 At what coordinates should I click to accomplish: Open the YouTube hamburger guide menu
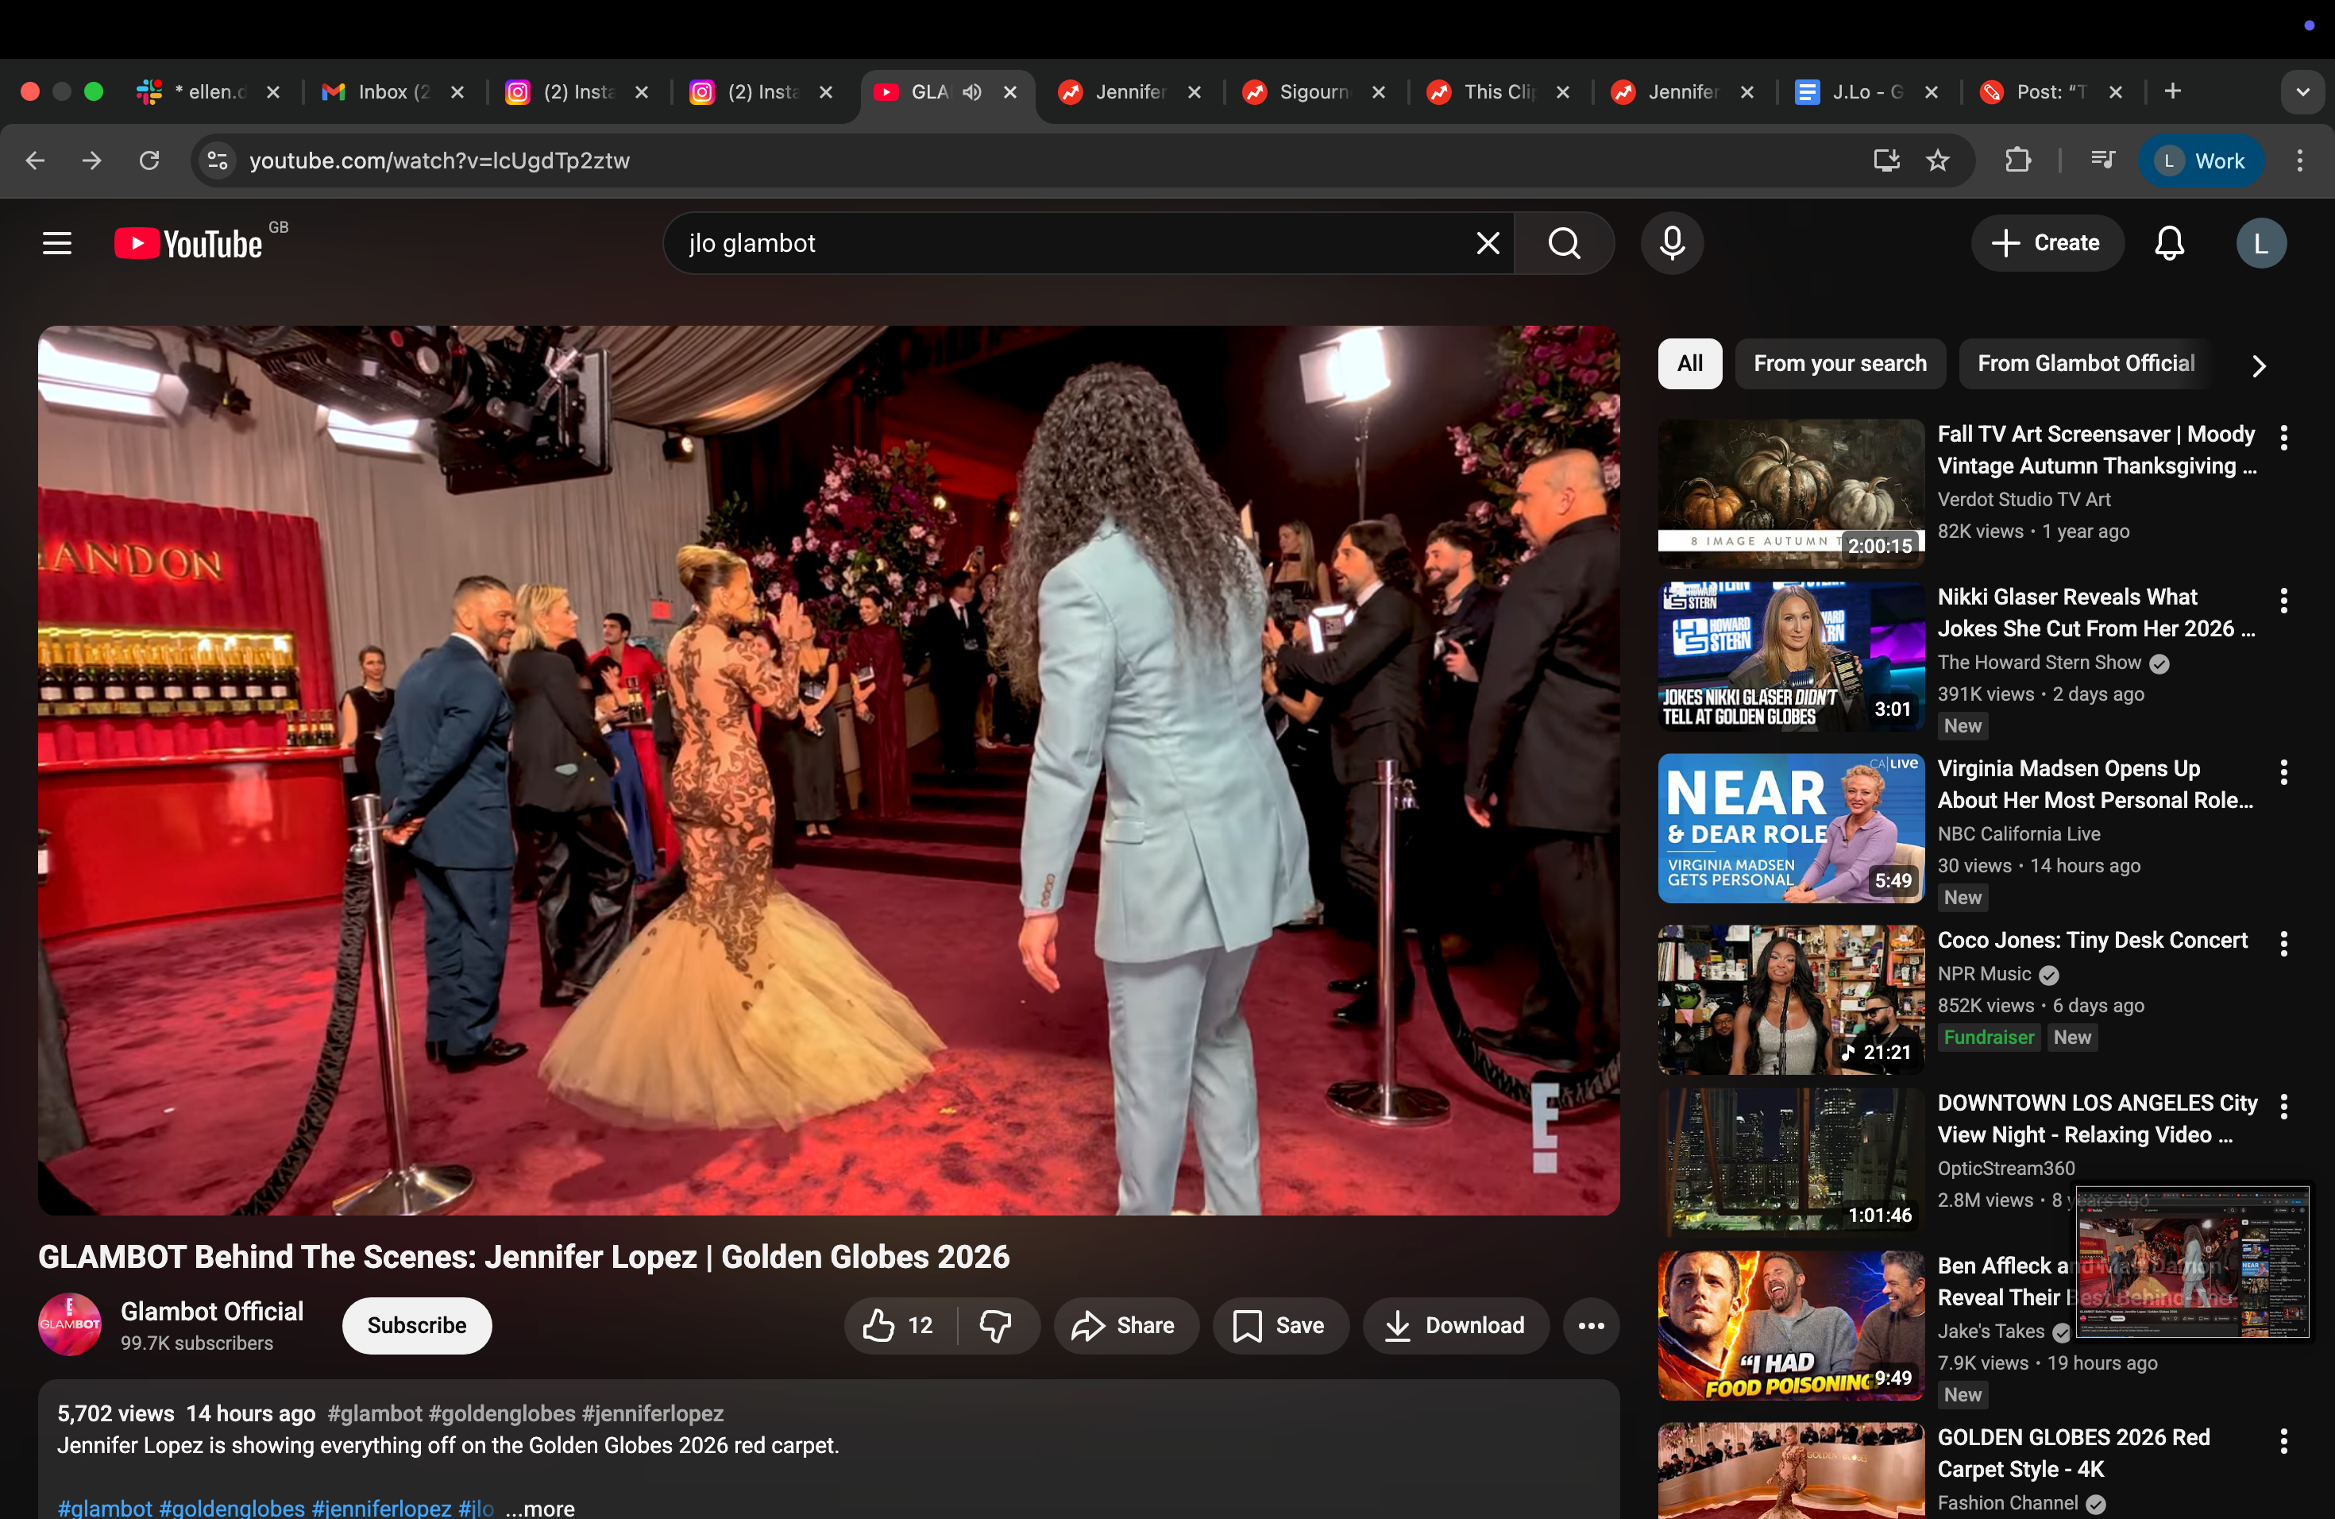click(x=57, y=243)
